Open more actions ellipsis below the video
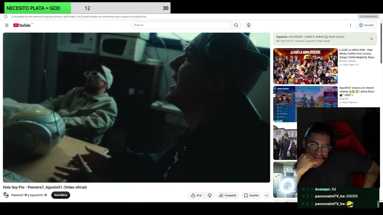This screenshot has height=215, width=383. 267,195
